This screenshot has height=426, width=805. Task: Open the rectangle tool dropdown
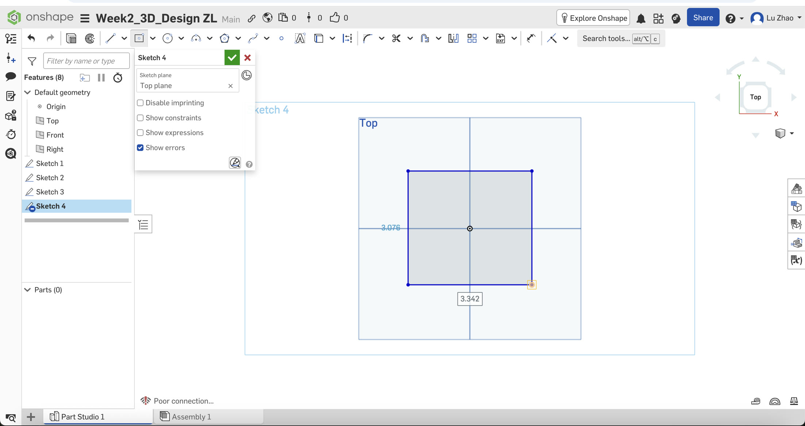click(153, 38)
